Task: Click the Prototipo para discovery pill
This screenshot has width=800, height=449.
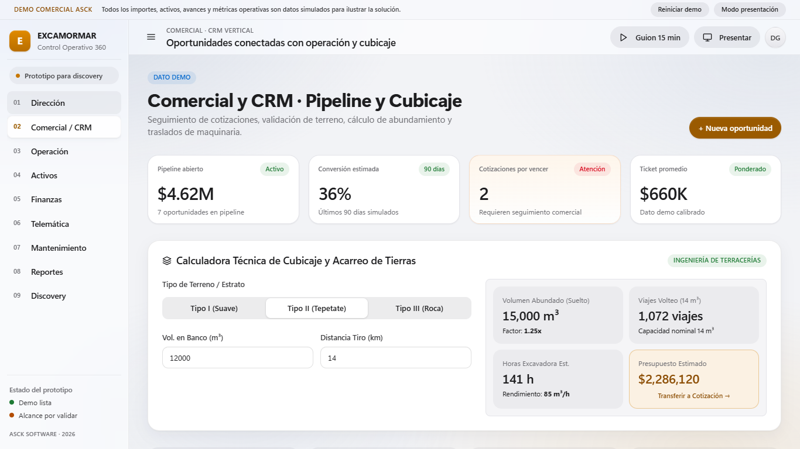Action: pyautogui.click(x=64, y=75)
